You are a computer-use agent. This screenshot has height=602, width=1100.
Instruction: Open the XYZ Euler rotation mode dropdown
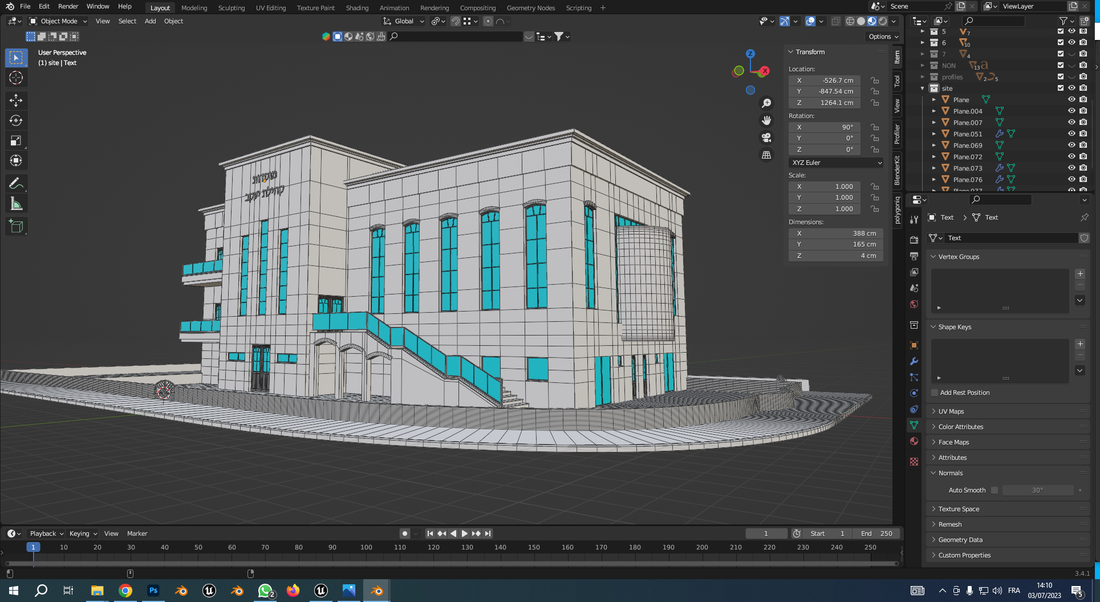[836, 163]
